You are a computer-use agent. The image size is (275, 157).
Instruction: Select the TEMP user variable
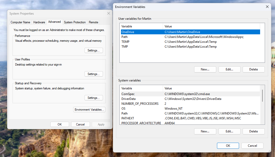[x=191, y=42]
